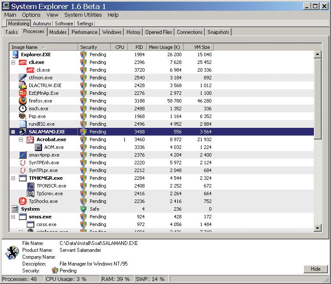
Task: Open the History tab
Action: (133, 32)
